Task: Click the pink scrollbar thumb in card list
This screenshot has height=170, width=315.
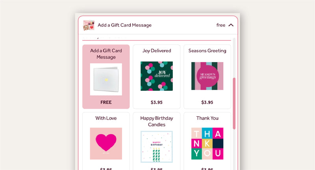Action: coord(234,104)
